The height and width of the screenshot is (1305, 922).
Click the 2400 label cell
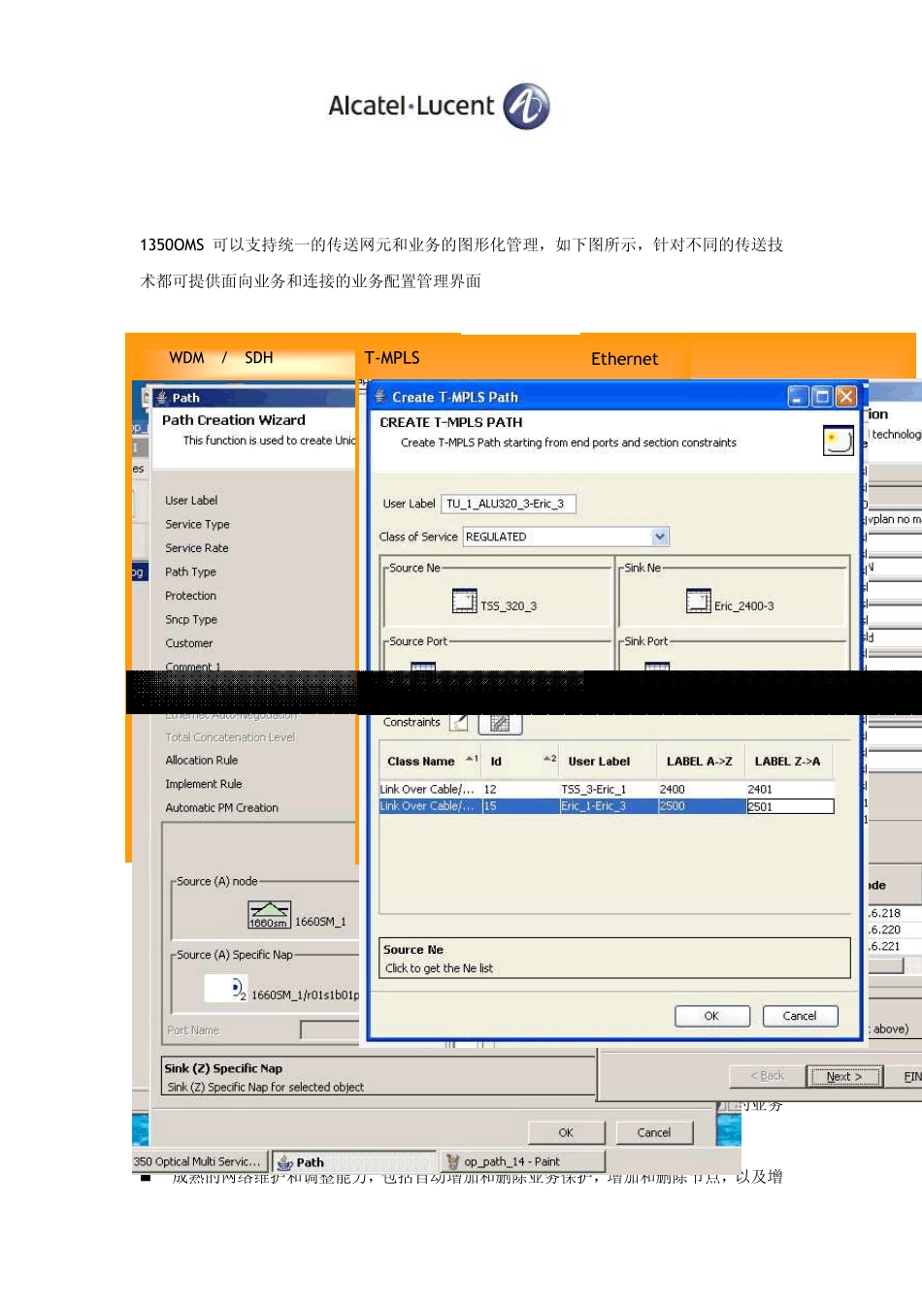(x=701, y=790)
